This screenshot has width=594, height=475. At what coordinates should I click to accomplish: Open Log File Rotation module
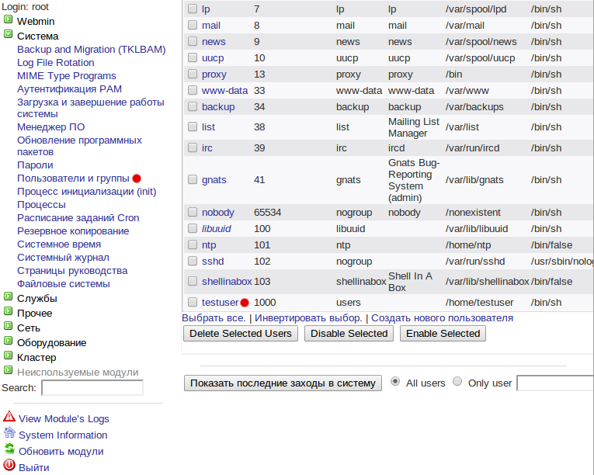[x=56, y=63]
